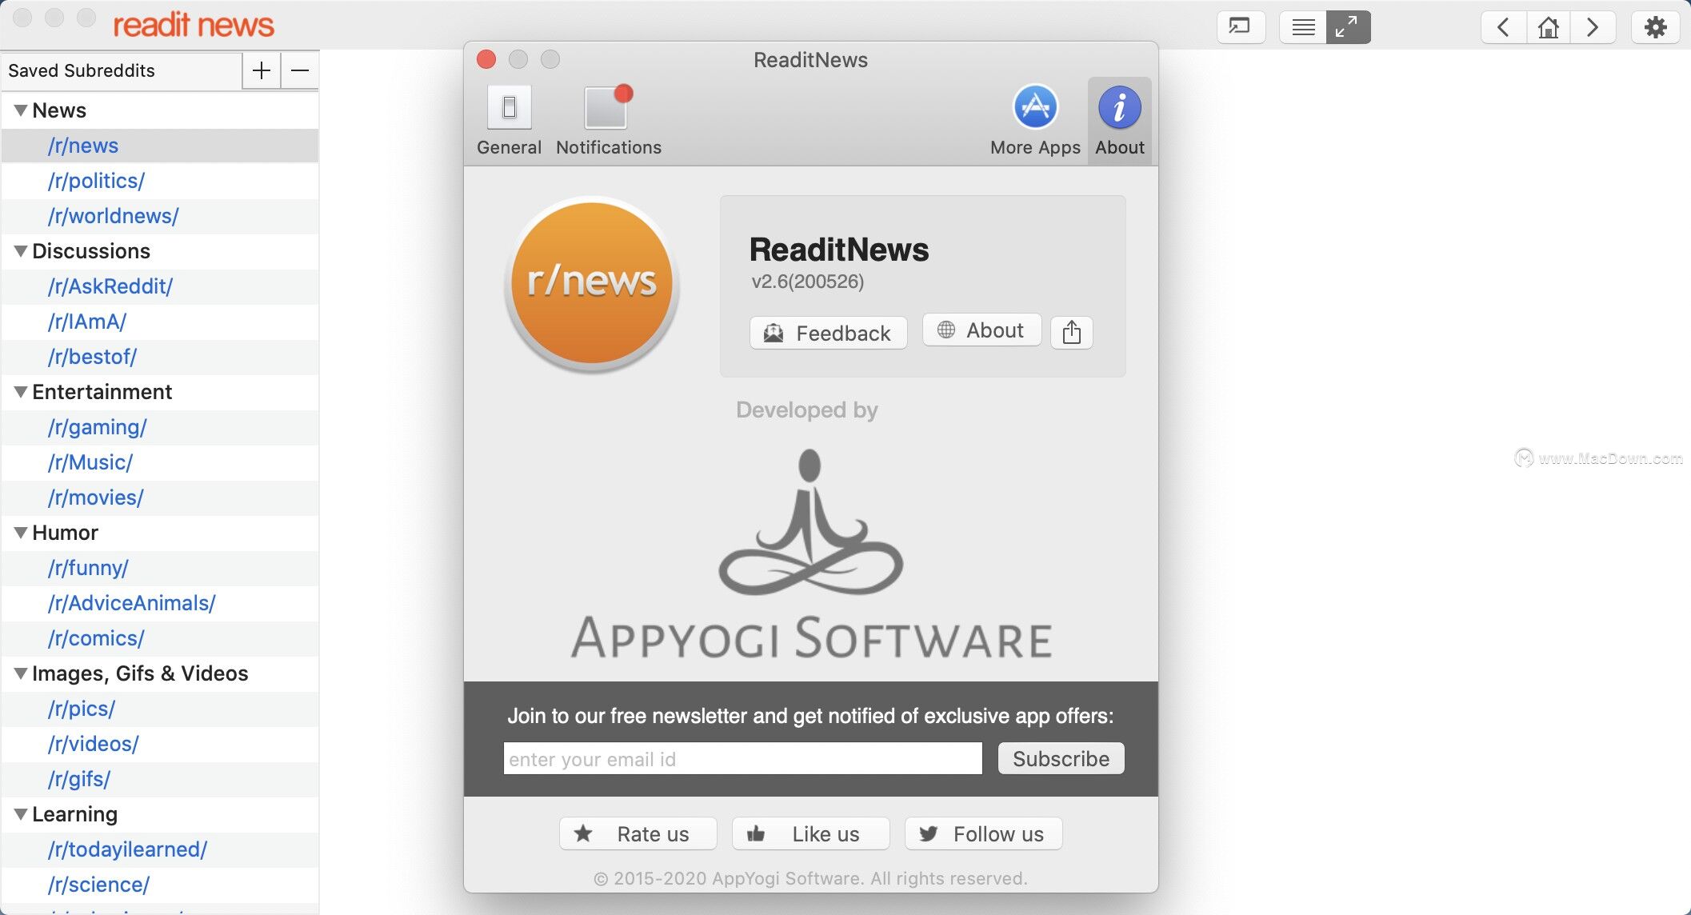Open /r/gaming/ subreddit
The image size is (1691, 915).
tap(160, 427)
